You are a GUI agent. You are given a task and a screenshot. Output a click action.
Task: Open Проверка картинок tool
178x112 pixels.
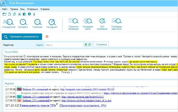116,24
